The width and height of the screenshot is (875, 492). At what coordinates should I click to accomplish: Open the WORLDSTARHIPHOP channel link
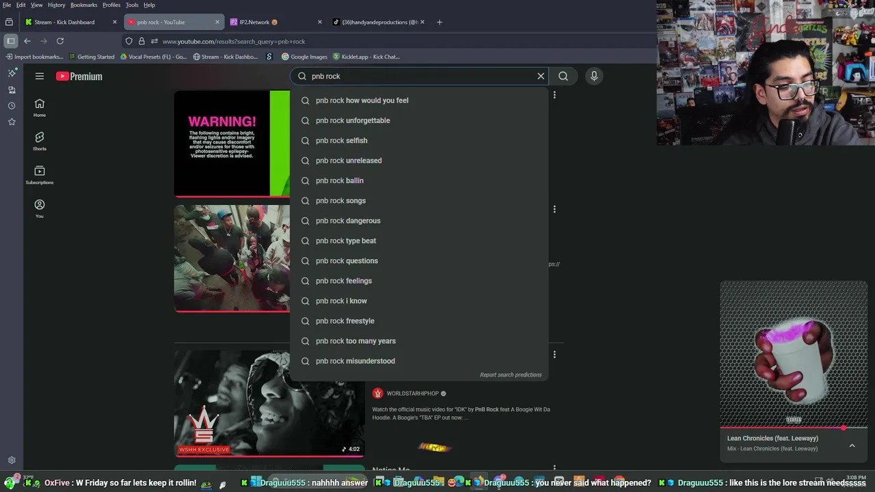coord(412,394)
